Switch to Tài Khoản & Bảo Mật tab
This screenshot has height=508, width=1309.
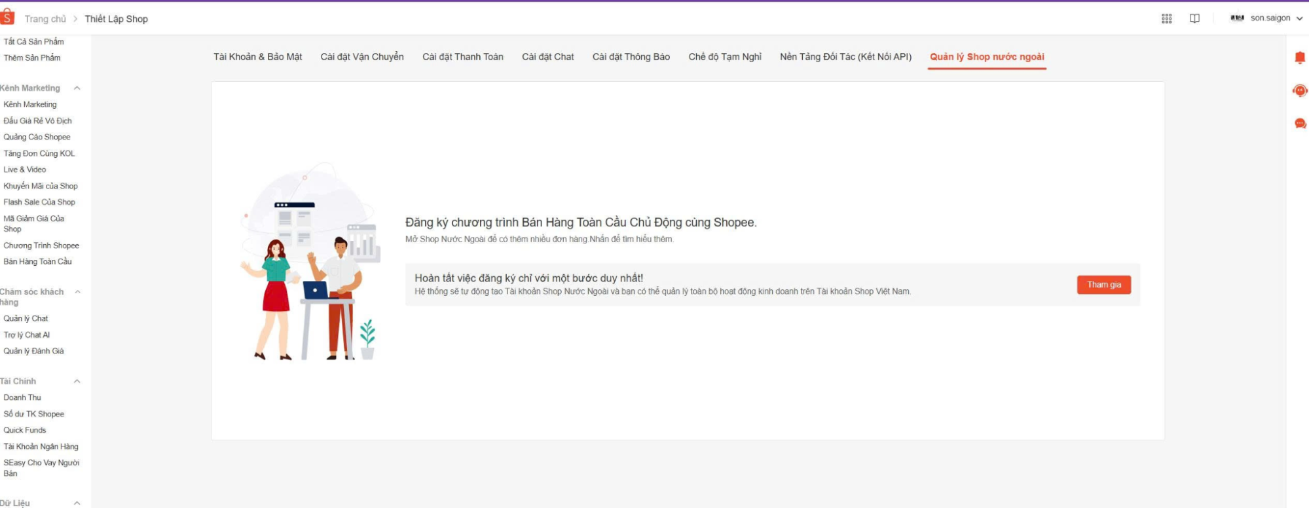(x=257, y=57)
